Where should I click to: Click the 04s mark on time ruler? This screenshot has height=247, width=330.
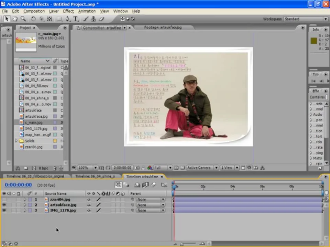tap(233, 187)
